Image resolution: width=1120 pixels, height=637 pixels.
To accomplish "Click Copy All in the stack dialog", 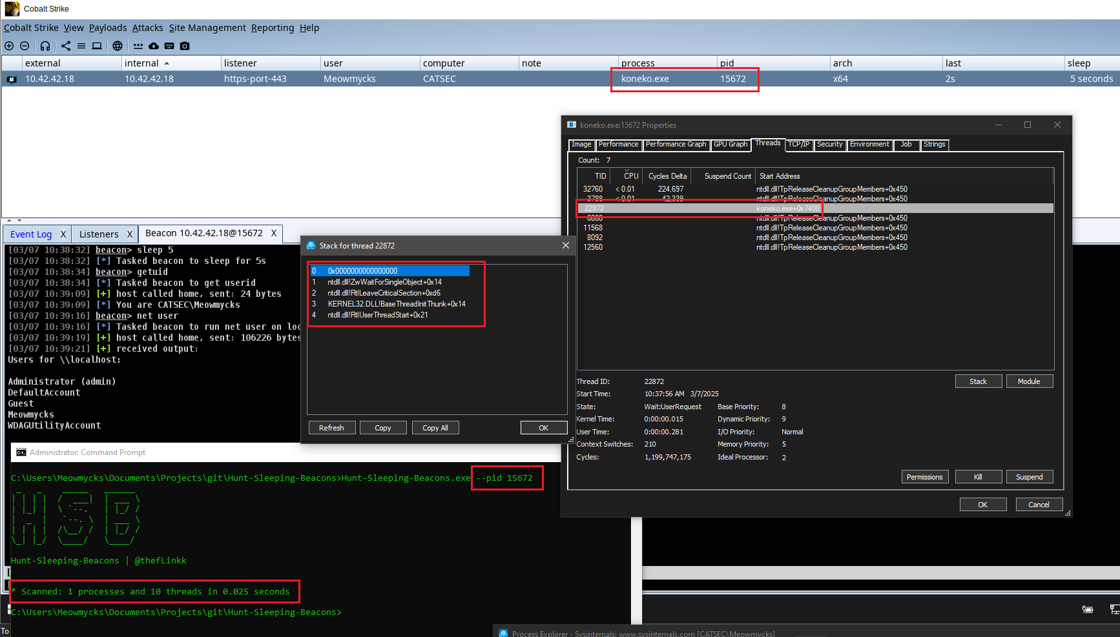I will [x=435, y=428].
